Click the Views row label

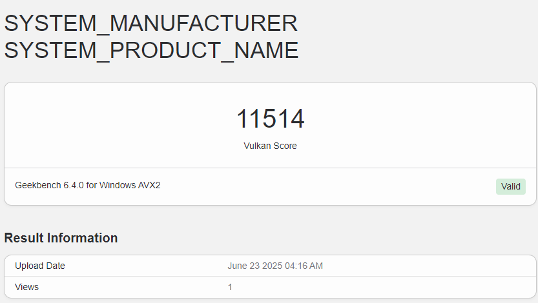pos(26,287)
